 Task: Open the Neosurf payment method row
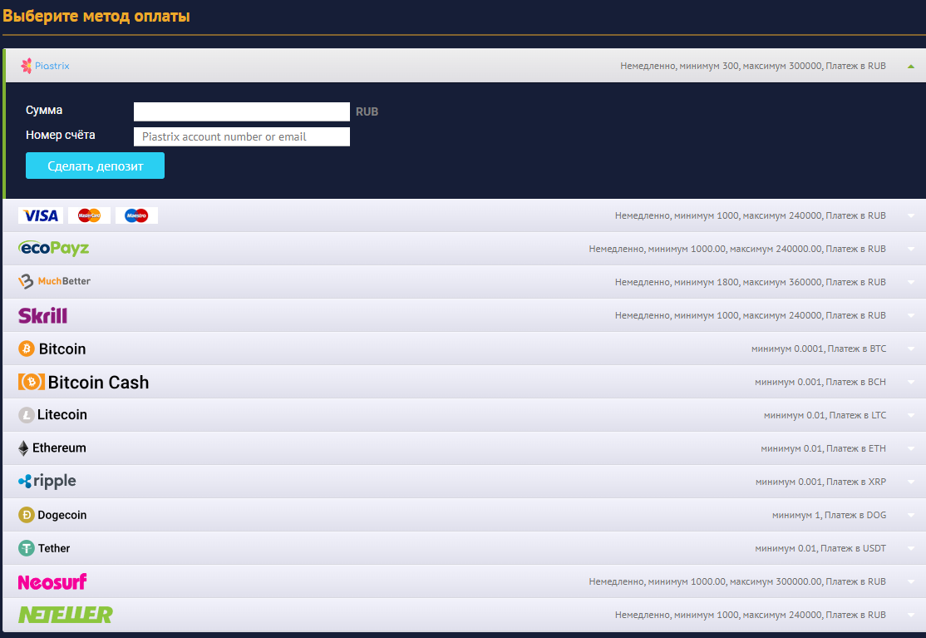pos(463,581)
